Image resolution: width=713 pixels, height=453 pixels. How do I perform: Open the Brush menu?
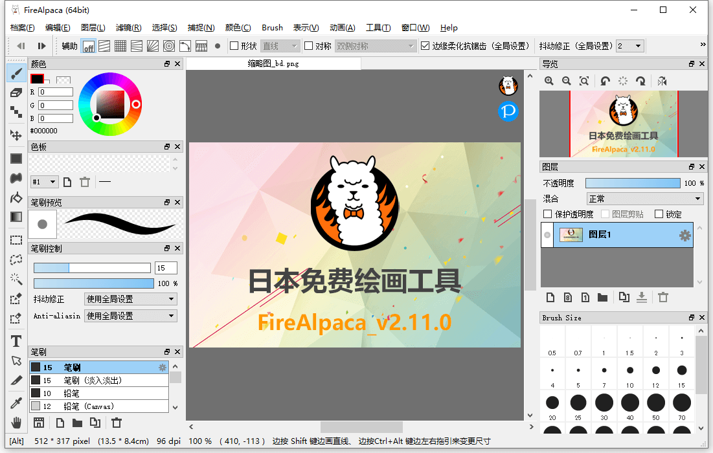[x=273, y=28]
